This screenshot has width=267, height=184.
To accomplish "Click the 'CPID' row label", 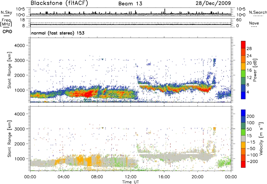I will point(7,32).
